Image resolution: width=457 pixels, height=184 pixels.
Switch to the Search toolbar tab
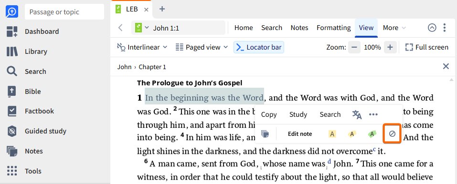(x=272, y=28)
